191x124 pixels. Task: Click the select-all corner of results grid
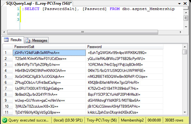coord(8,47)
